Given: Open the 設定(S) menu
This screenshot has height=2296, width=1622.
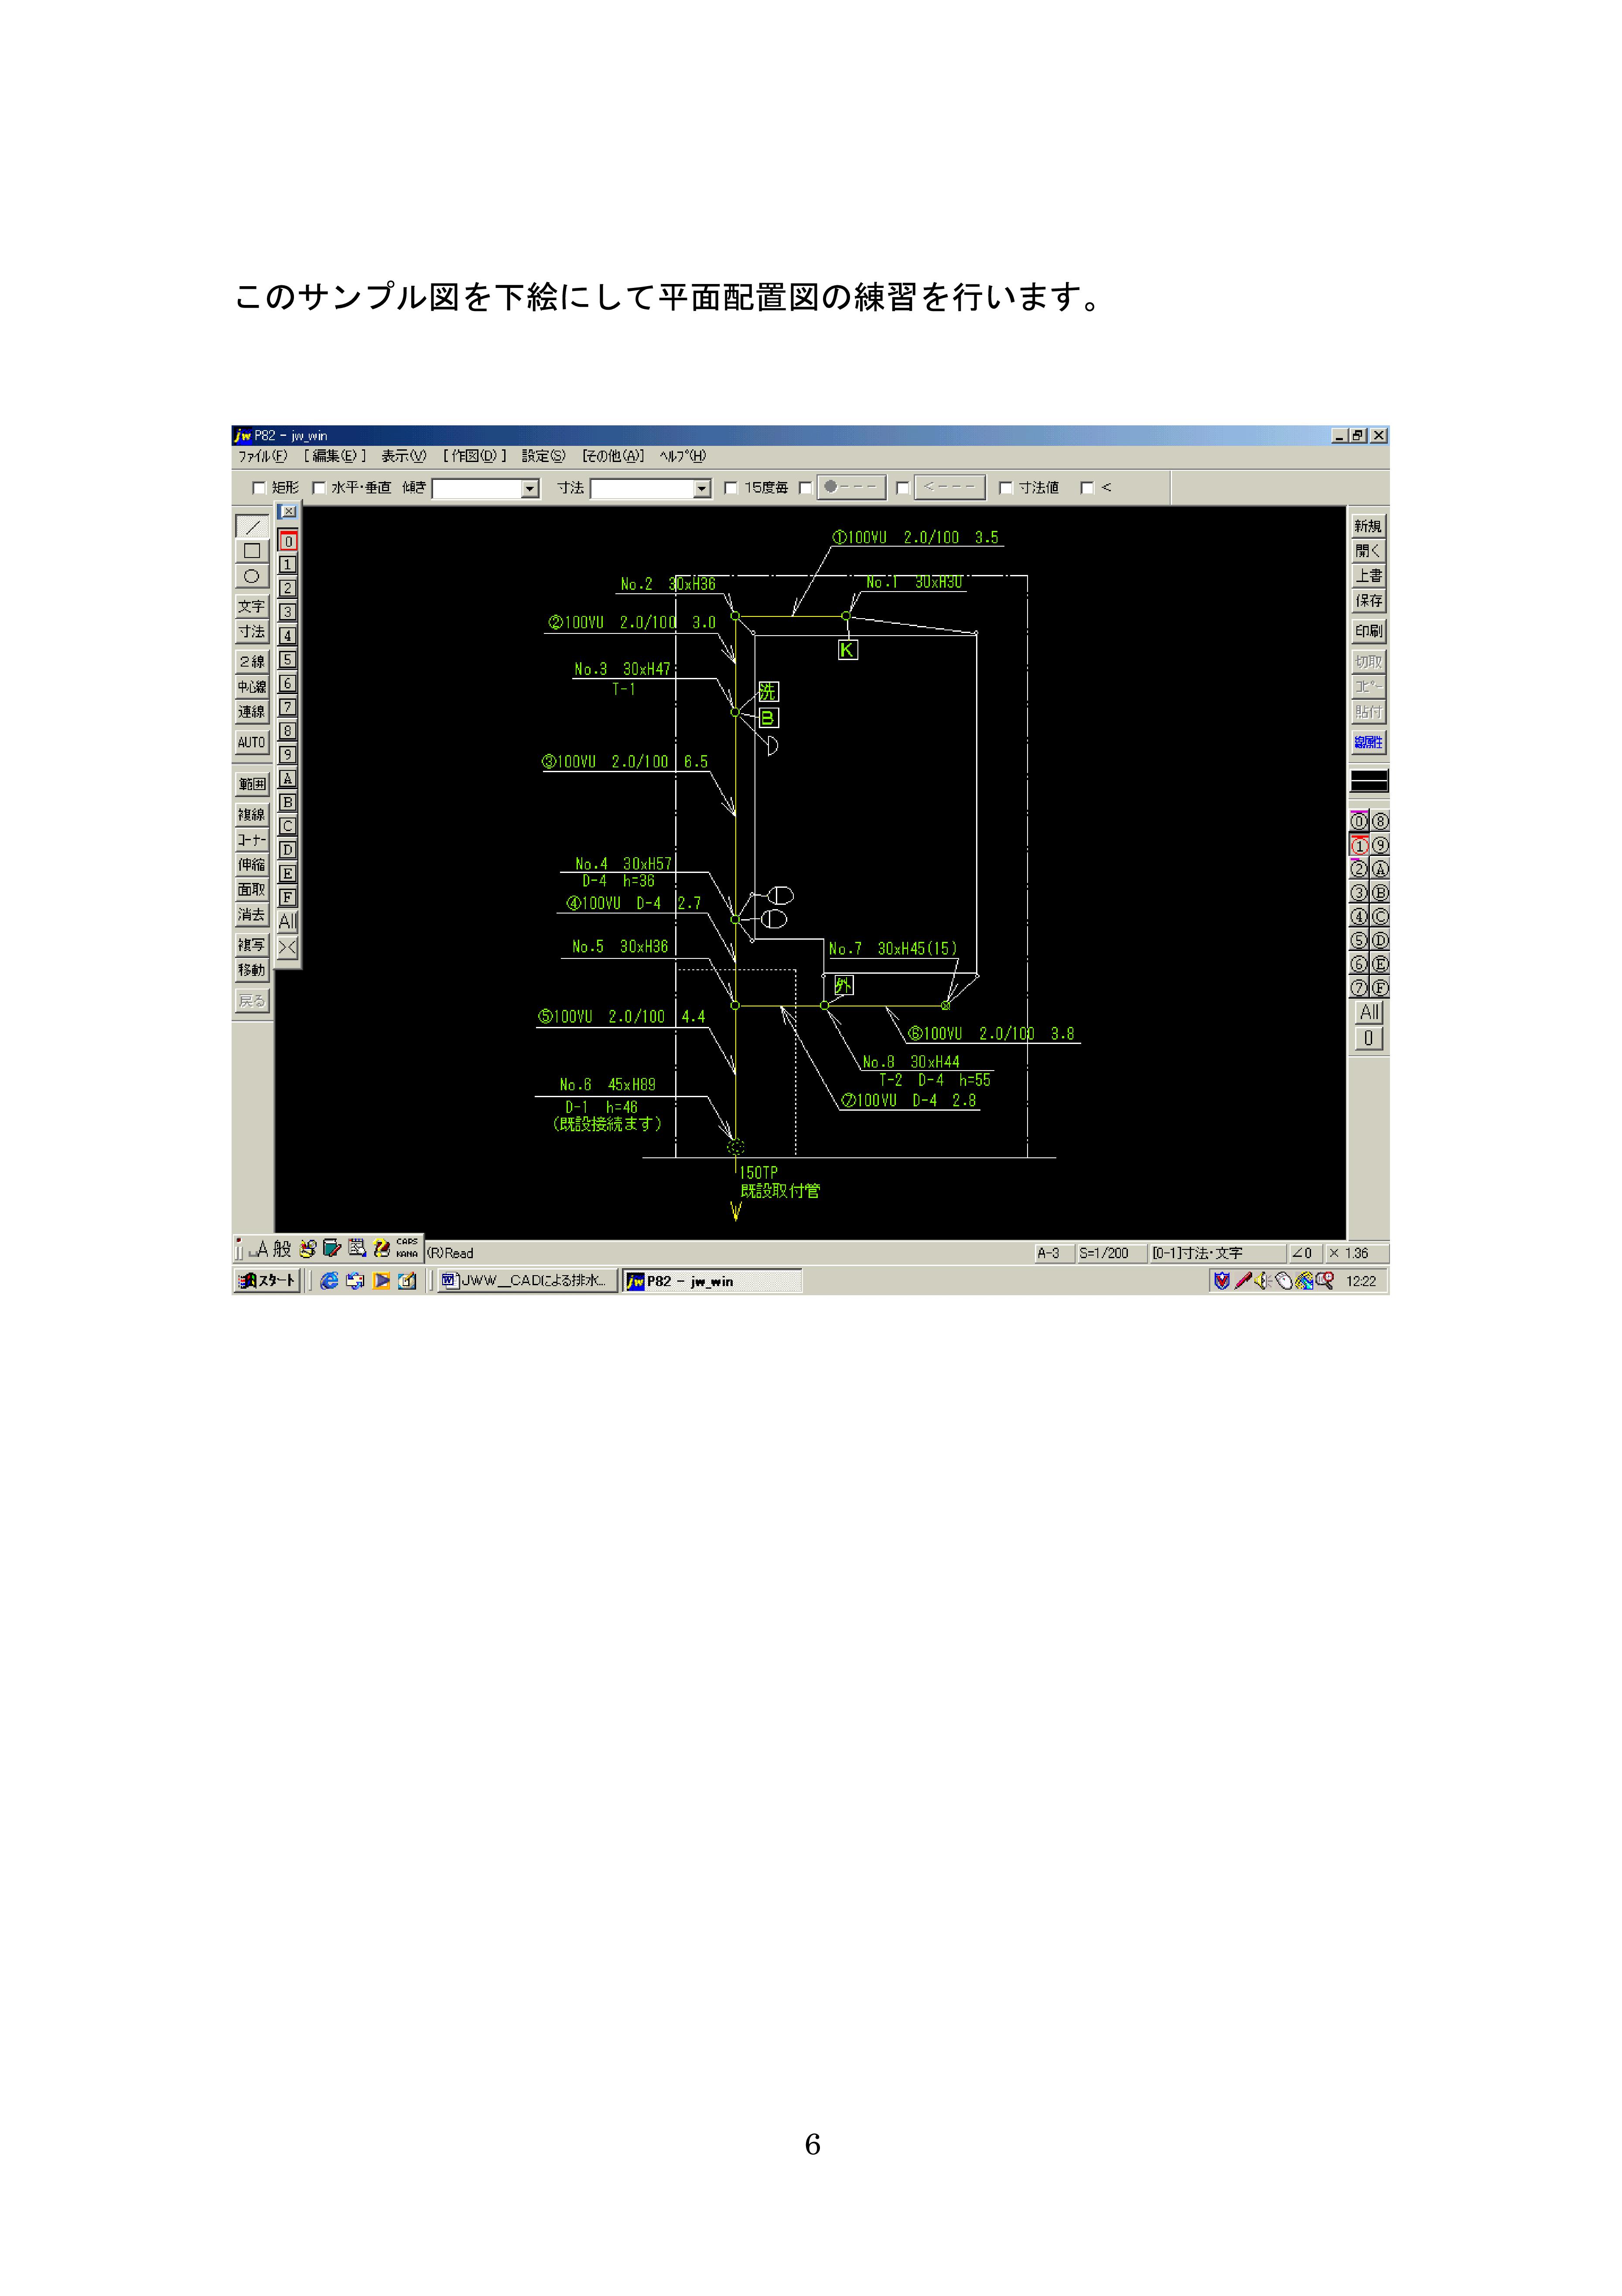Looking at the screenshot, I should click(x=543, y=456).
